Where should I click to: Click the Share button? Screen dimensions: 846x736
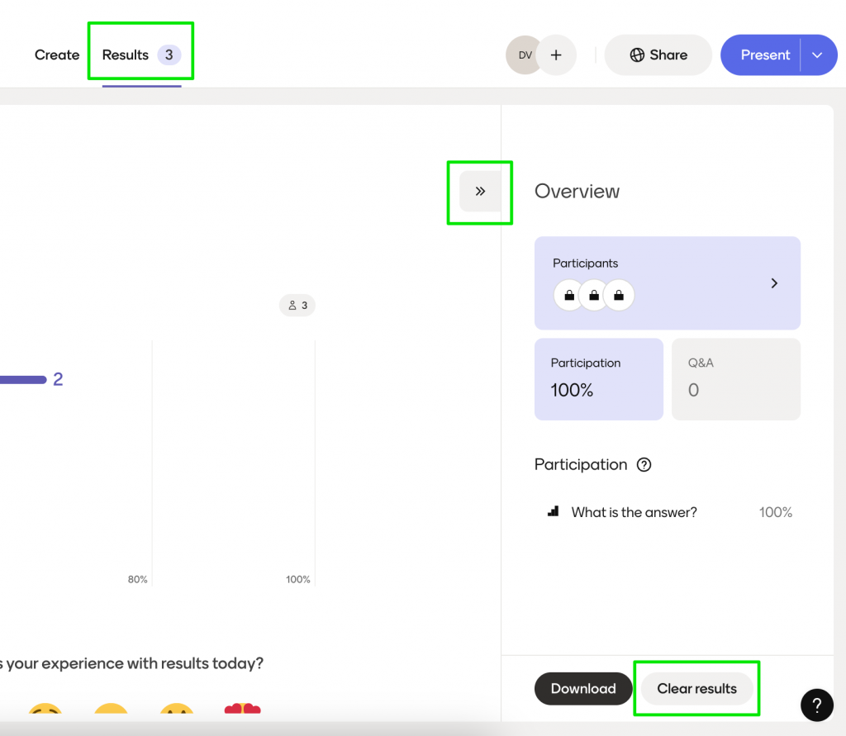(x=658, y=55)
